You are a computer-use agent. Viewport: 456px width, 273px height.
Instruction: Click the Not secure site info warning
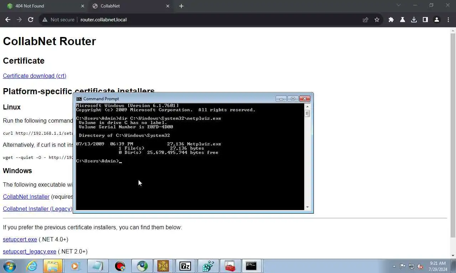pos(58,20)
